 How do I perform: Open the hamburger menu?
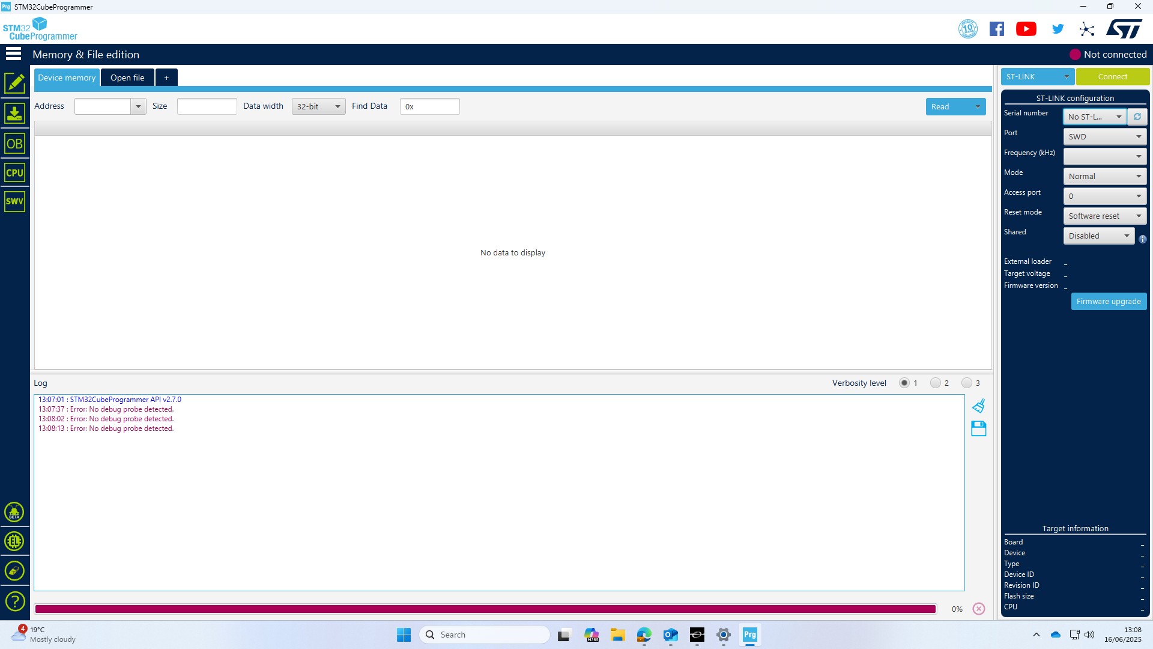pyautogui.click(x=13, y=54)
